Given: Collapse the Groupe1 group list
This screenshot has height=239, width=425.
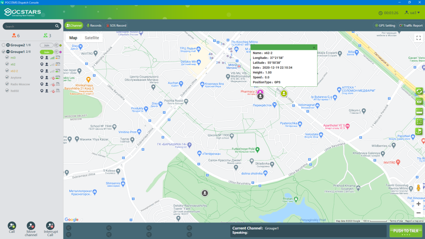Looking at the screenshot, I should pyautogui.click(x=8, y=52).
